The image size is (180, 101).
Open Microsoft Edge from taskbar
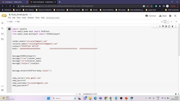point(95,98)
